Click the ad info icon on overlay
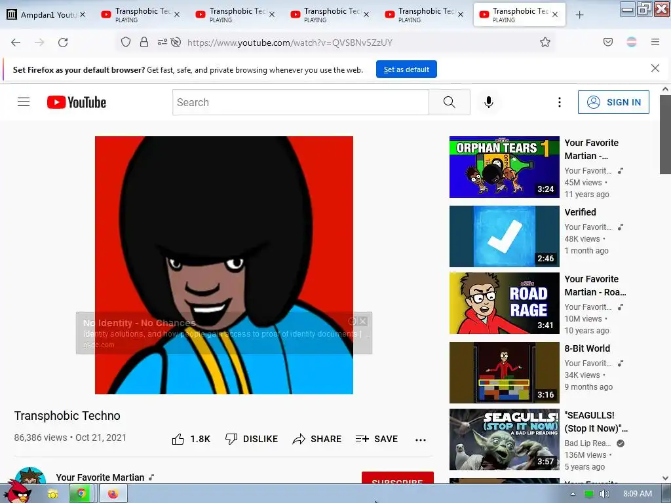Image resolution: width=671 pixels, height=503 pixels. (x=352, y=321)
